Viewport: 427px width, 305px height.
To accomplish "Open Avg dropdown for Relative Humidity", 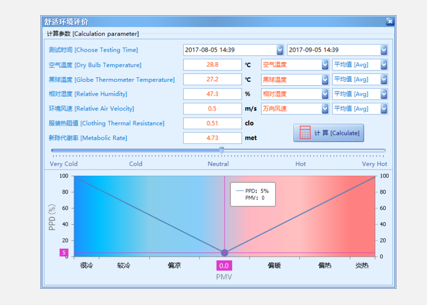I will 384,94.
